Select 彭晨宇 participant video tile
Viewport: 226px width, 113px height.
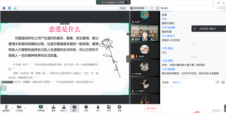pos(145,17)
